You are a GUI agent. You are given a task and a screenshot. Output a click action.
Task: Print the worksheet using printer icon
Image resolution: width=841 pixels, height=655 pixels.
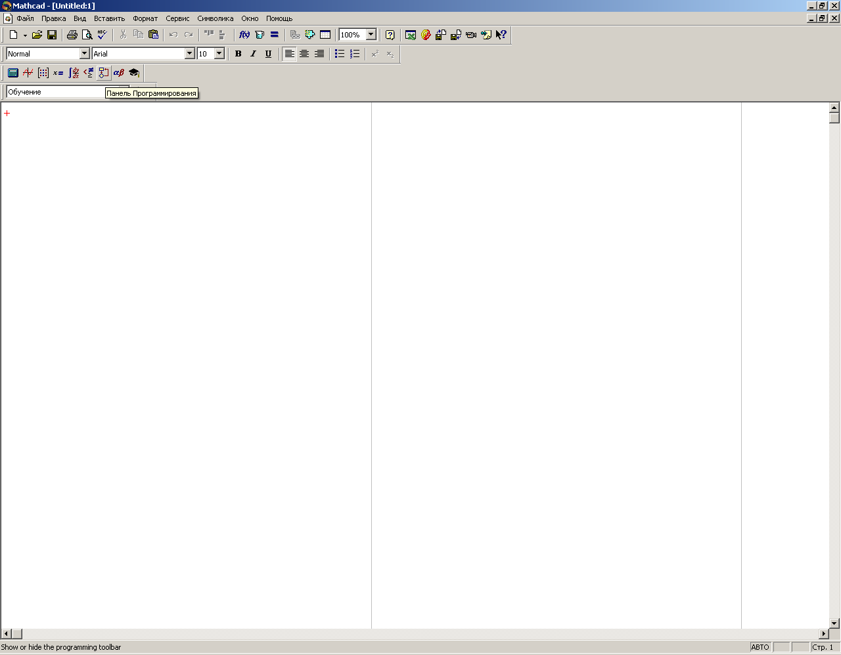click(x=72, y=35)
